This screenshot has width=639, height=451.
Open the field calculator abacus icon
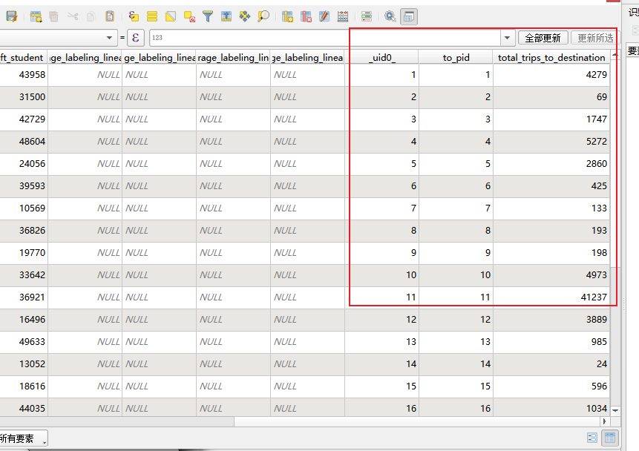[x=343, y=16]
